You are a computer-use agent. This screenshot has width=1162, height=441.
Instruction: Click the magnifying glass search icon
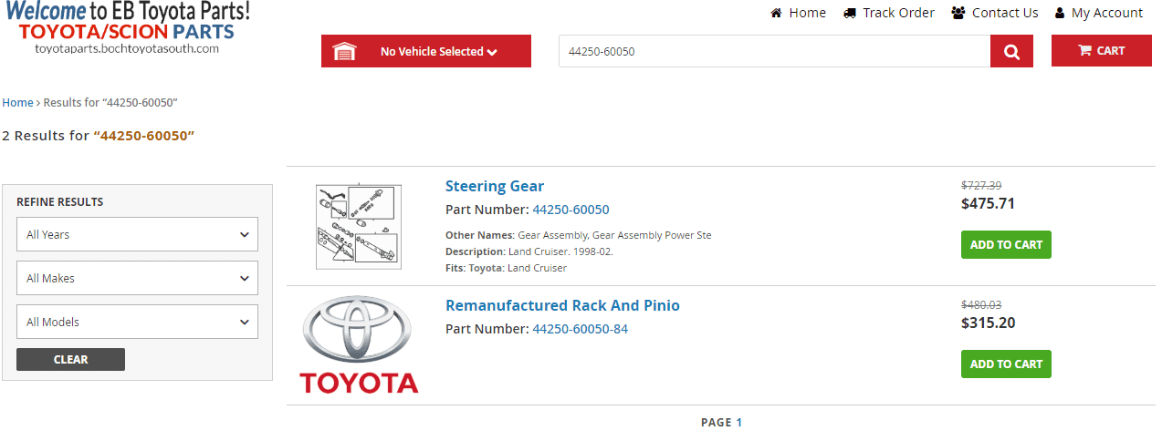tap(1011, 52)
